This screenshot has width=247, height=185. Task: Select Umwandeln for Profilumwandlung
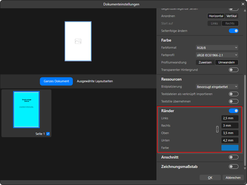[227, 62]
